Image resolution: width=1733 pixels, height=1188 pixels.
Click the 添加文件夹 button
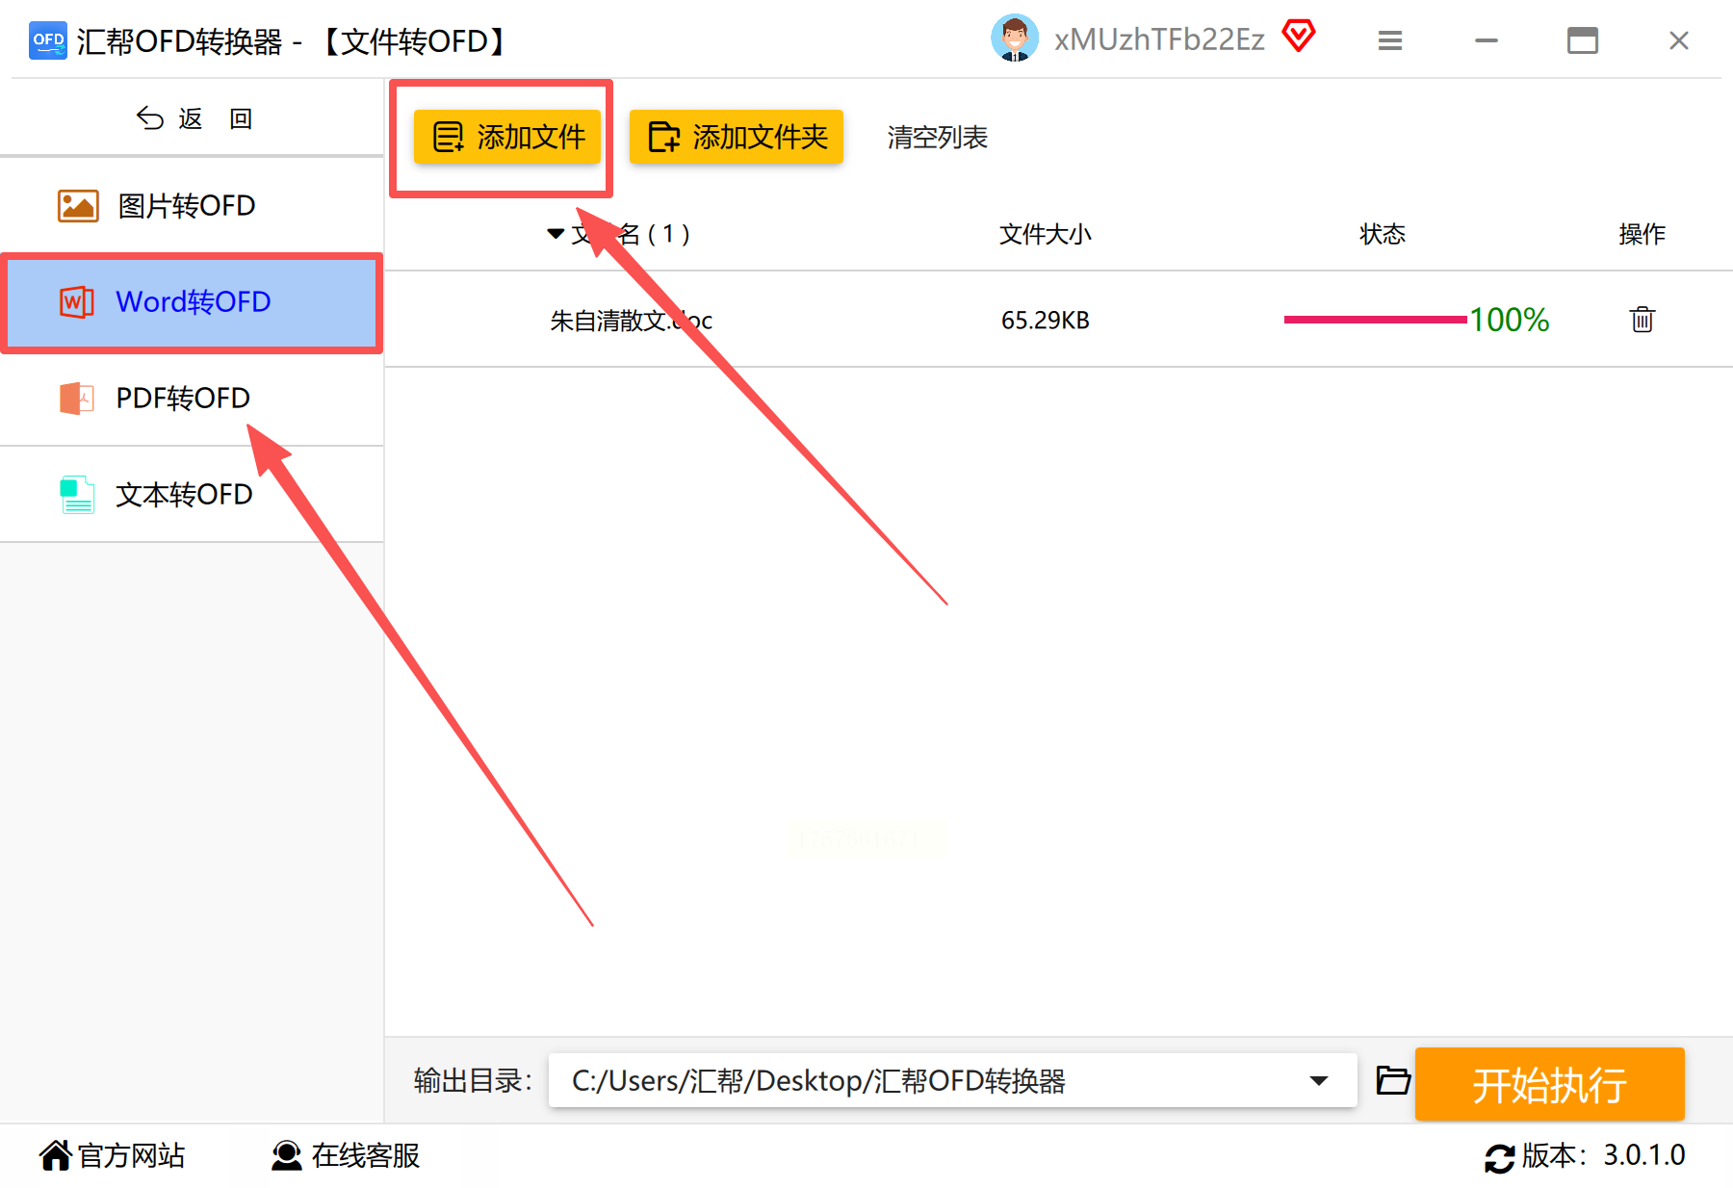[737, 137]
